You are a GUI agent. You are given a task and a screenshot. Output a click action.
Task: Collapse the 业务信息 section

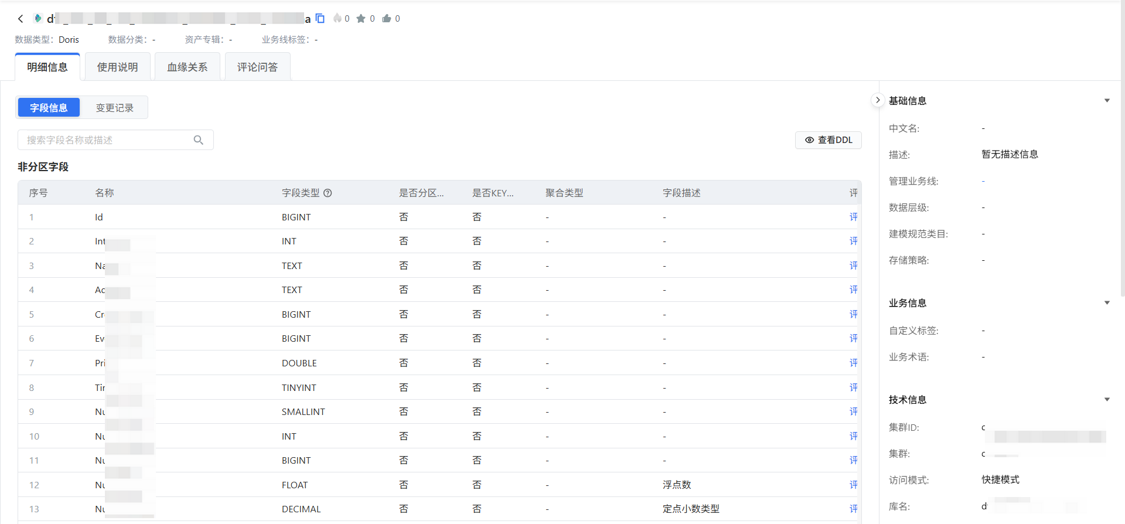(1107, 303)
